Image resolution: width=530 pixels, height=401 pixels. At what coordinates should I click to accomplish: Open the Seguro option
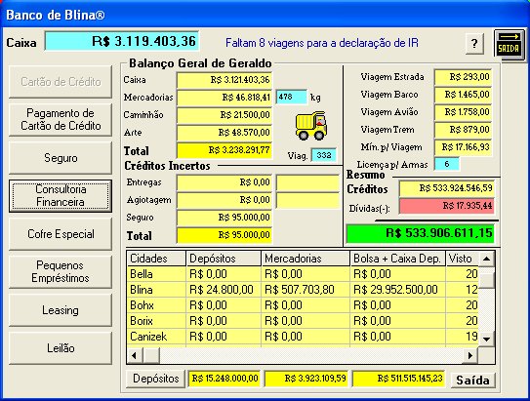click(x=61, y=158)
